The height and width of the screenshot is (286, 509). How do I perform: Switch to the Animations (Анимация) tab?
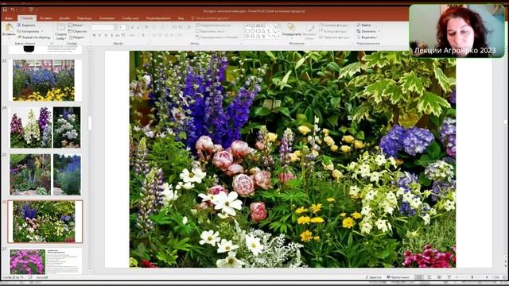107,18
